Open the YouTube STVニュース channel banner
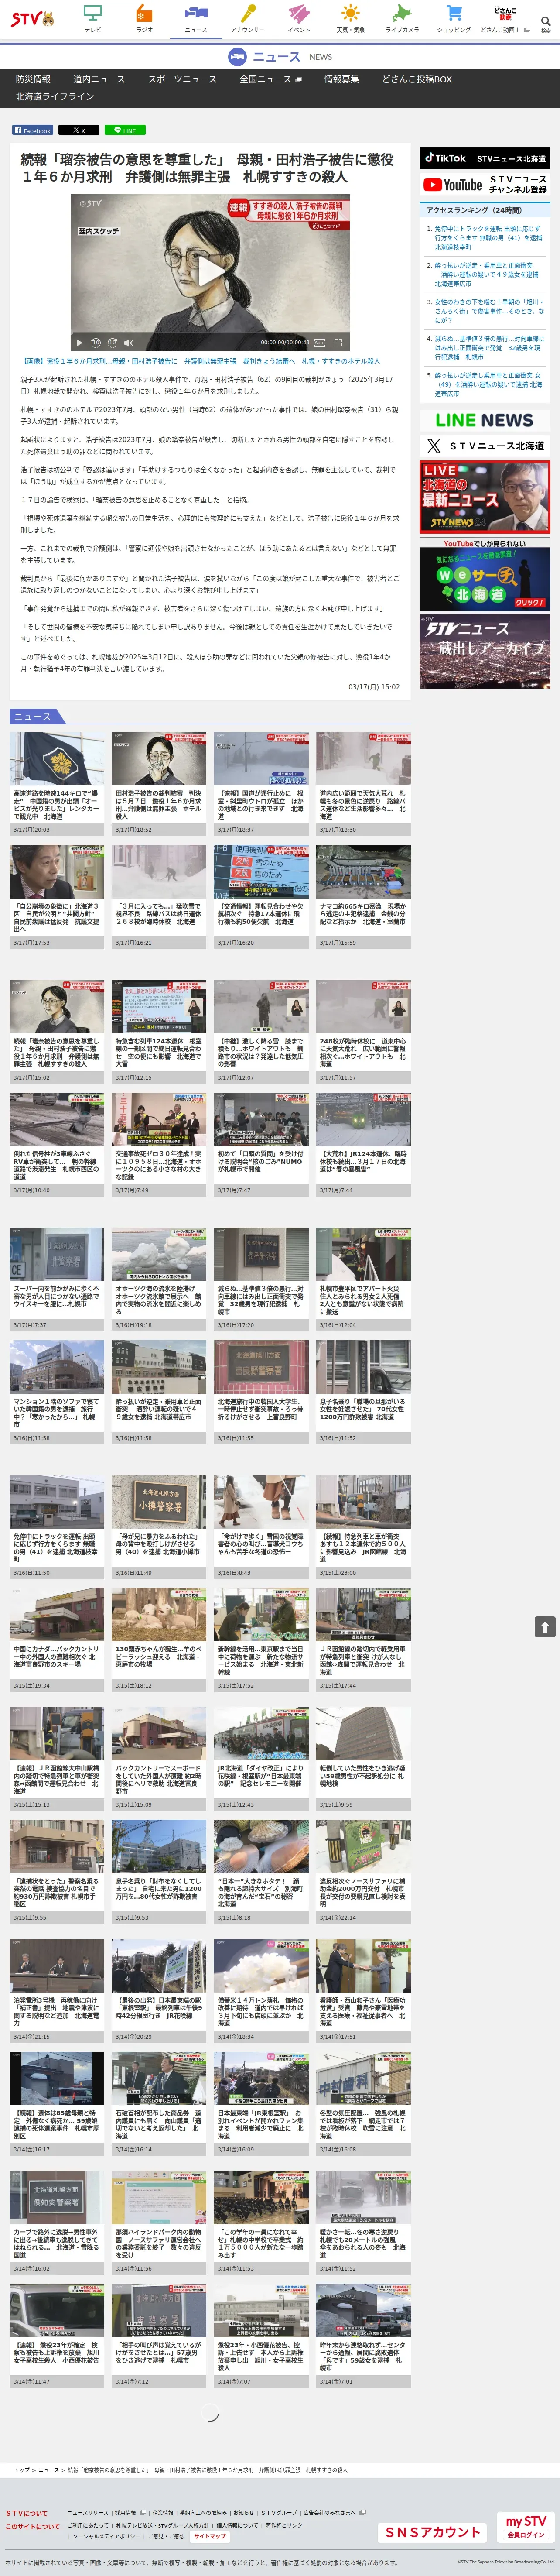This screenshot has height=2576, width=560. tap(484, 184)
